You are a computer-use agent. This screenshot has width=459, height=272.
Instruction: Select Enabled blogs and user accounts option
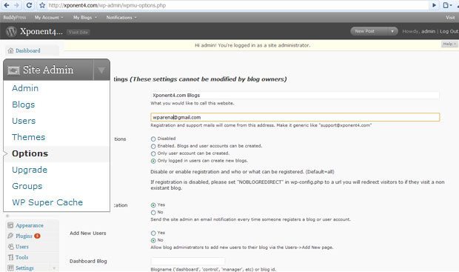pyautogui.click(x=153, y=146)
